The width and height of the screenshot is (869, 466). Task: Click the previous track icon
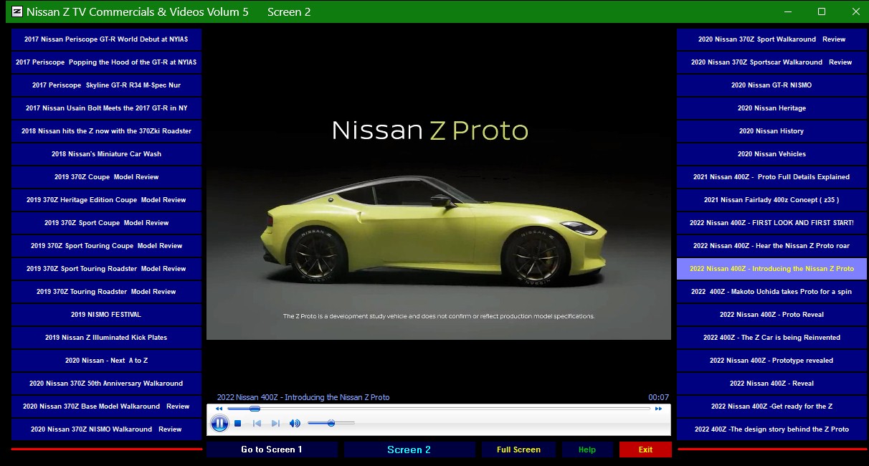[257, 424]
